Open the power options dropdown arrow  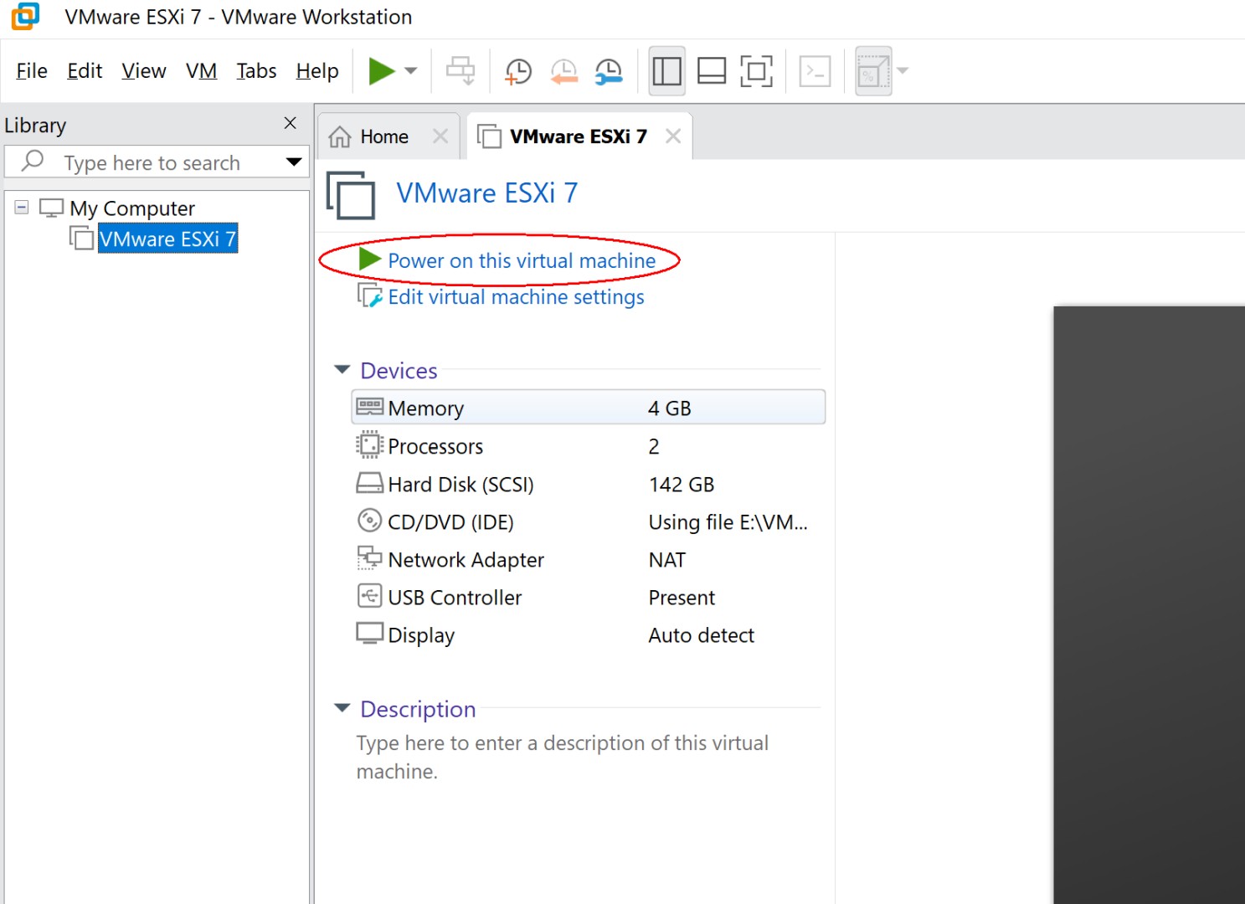pos(411,71)
